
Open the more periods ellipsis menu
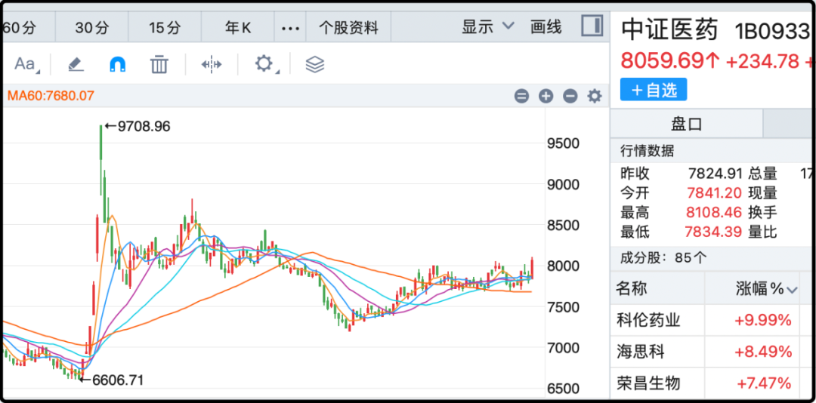tap(290, 28)
